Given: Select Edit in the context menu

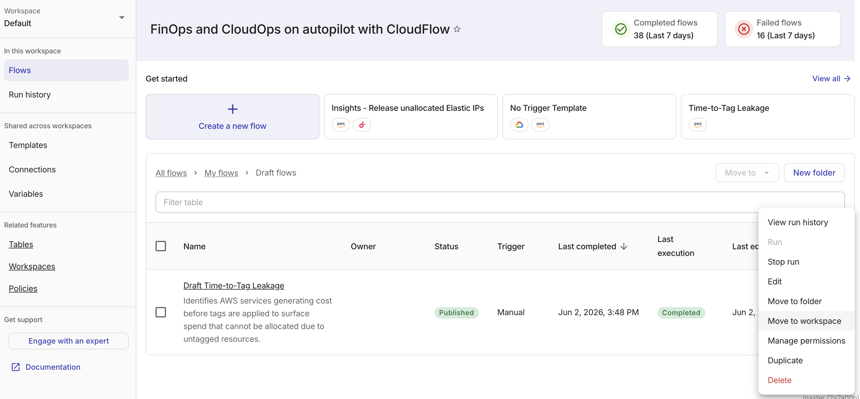Looking at the screenshot, I should (x=807, y=281).
